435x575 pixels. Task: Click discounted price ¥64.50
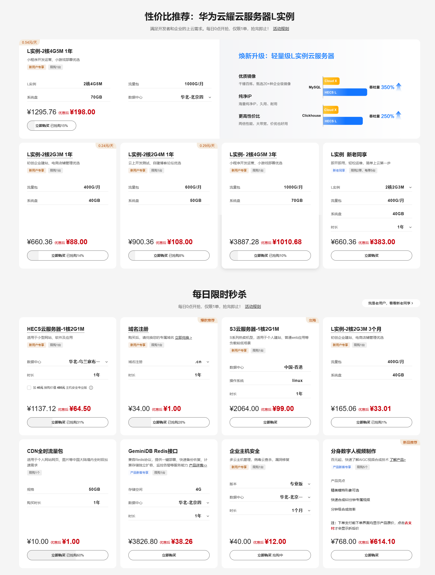(x=80, y=409)
